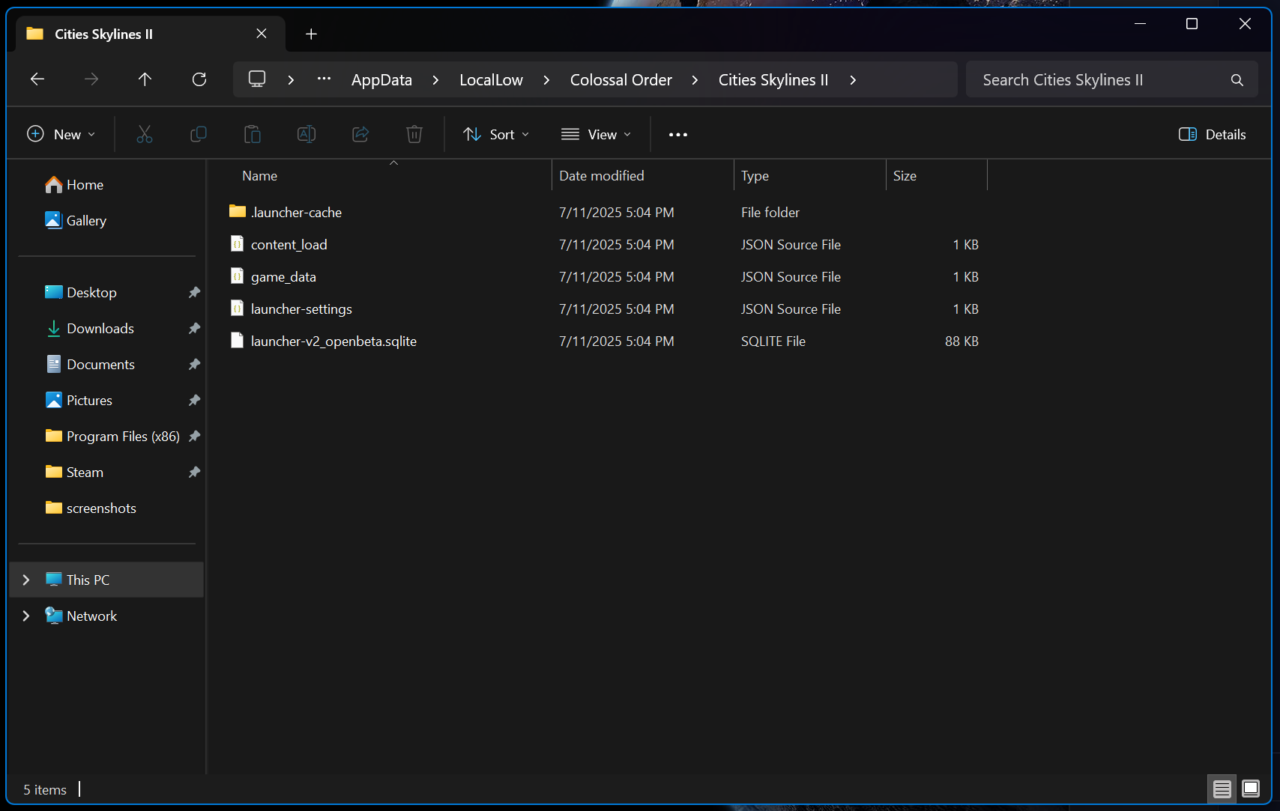Navigate to Colossal Order in breadcrumb
This screenshot has height=811, width=1280.
pyautogui.click(x=621, y=80)
